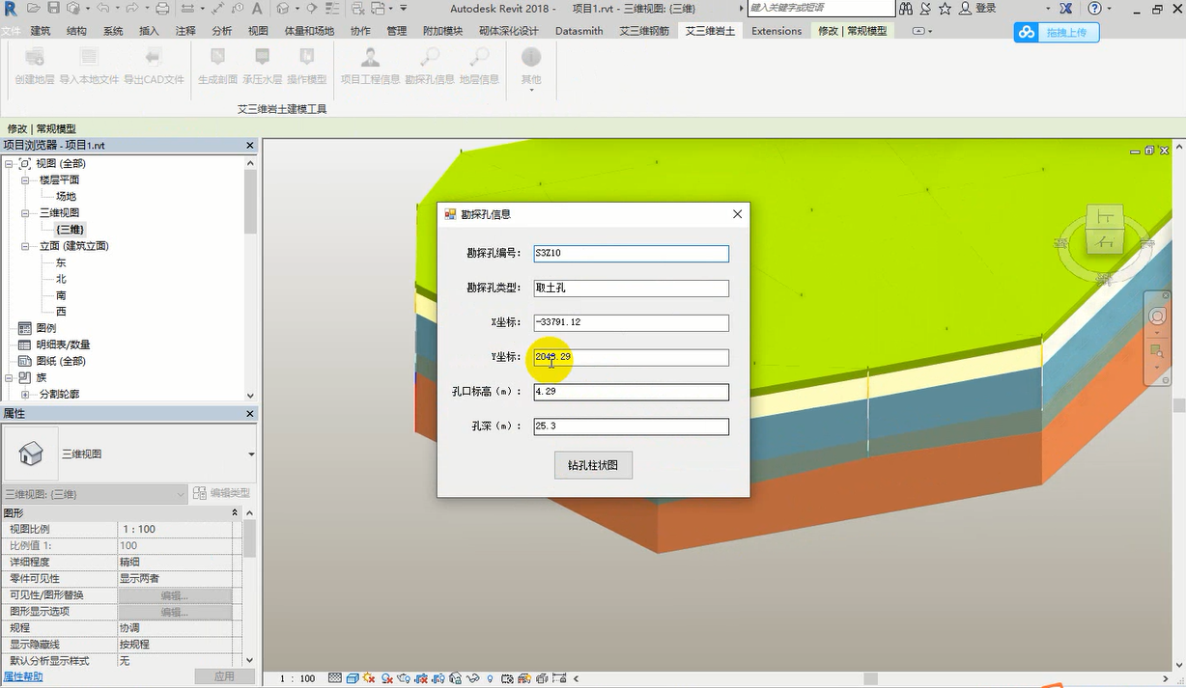The image size is (1186, 688).
Task: Click the Print icon in quick access toolbar
Action: pos(162,8)
